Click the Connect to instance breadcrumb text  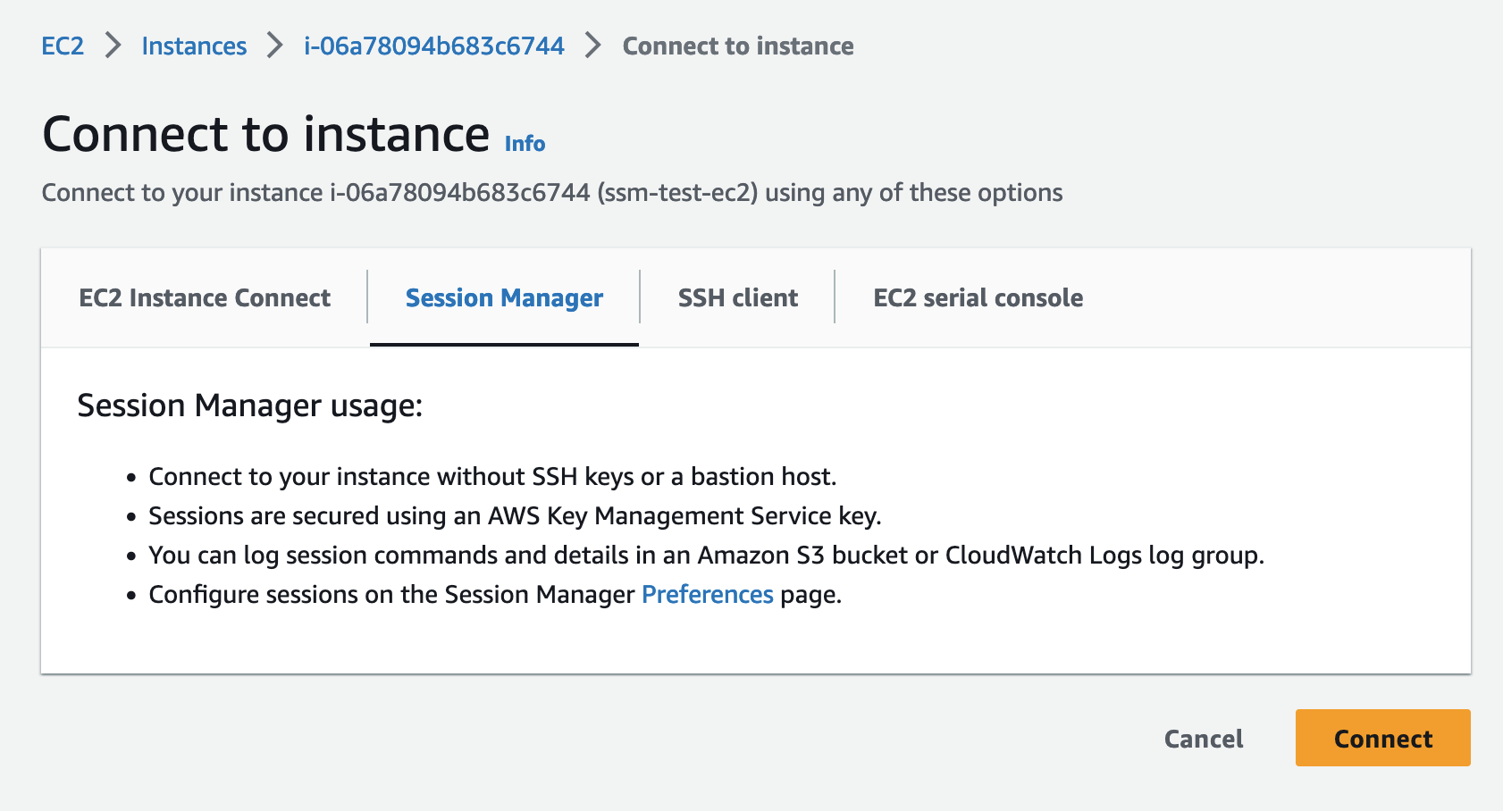(738, 46)
